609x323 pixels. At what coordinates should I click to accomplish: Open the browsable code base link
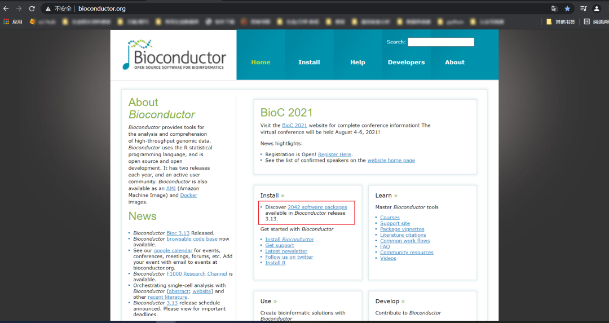point(192,239)
